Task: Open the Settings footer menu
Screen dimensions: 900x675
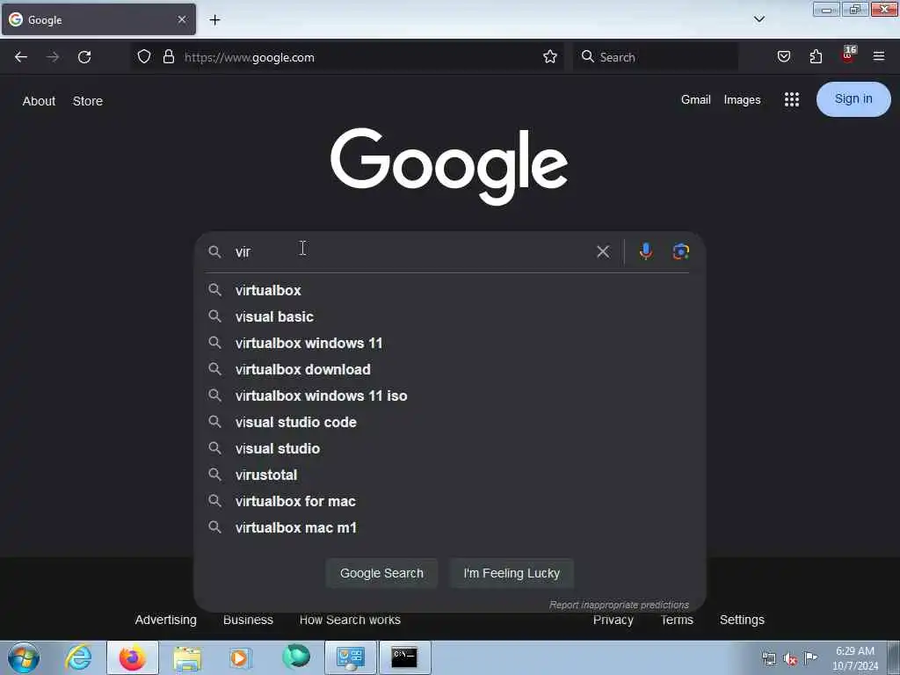Action: pos(742,620)
